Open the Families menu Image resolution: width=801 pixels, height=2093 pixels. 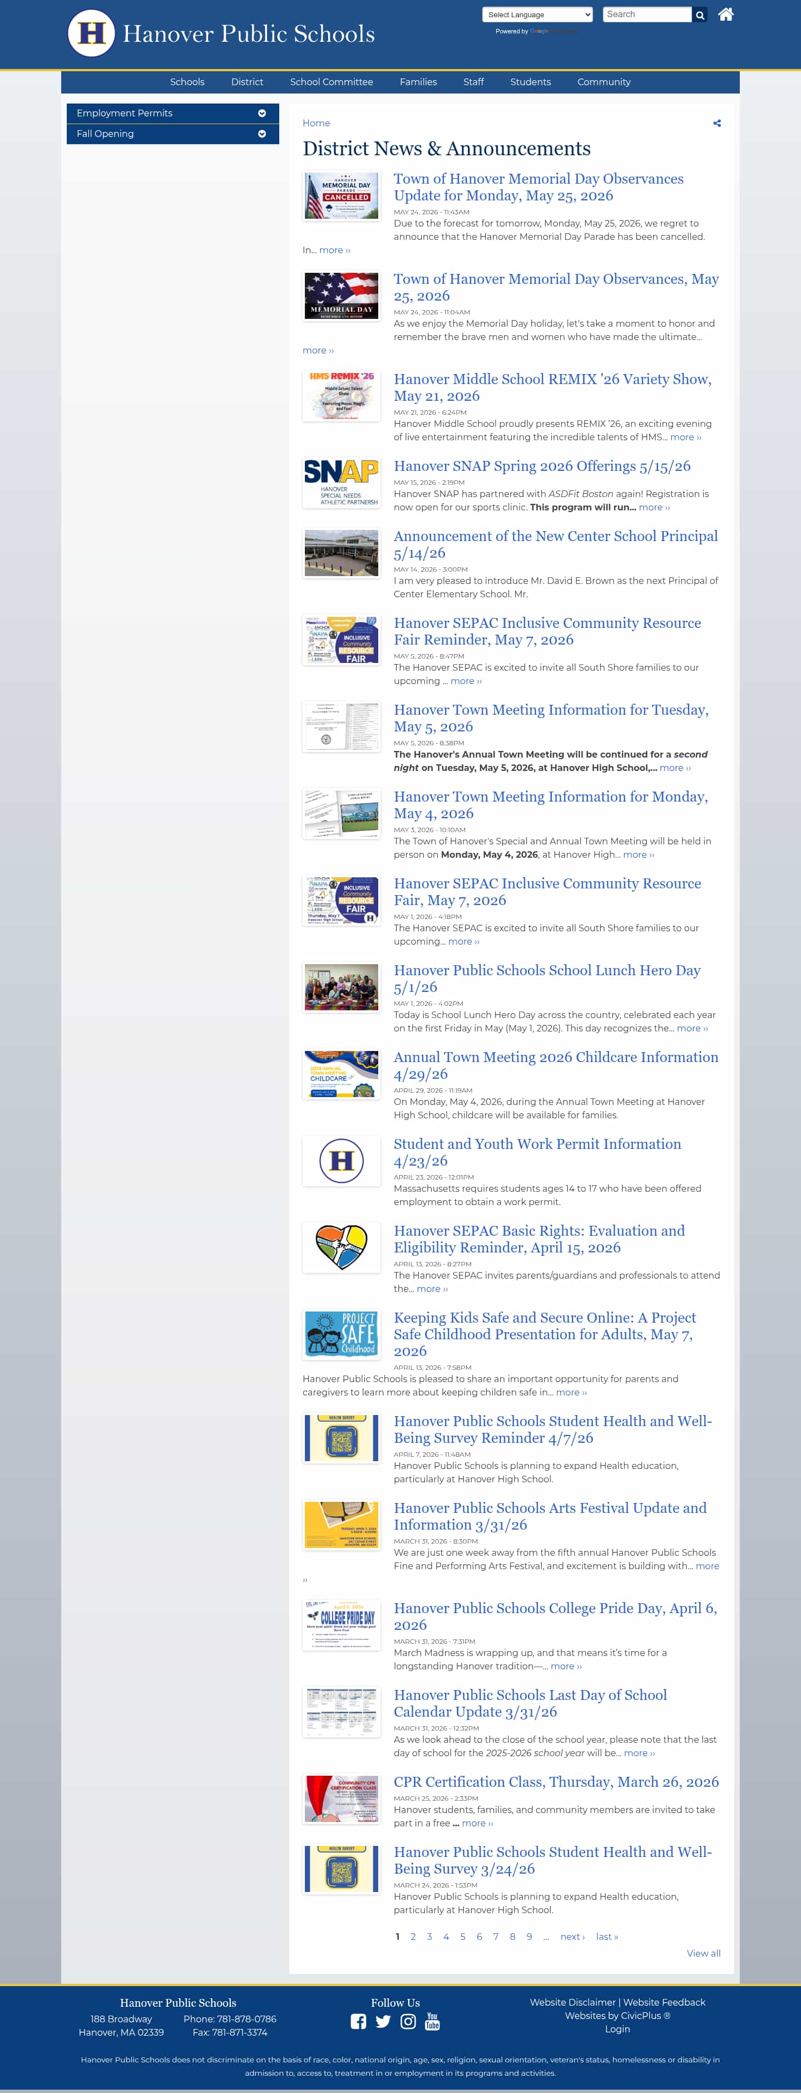click(x=418, y=82)
